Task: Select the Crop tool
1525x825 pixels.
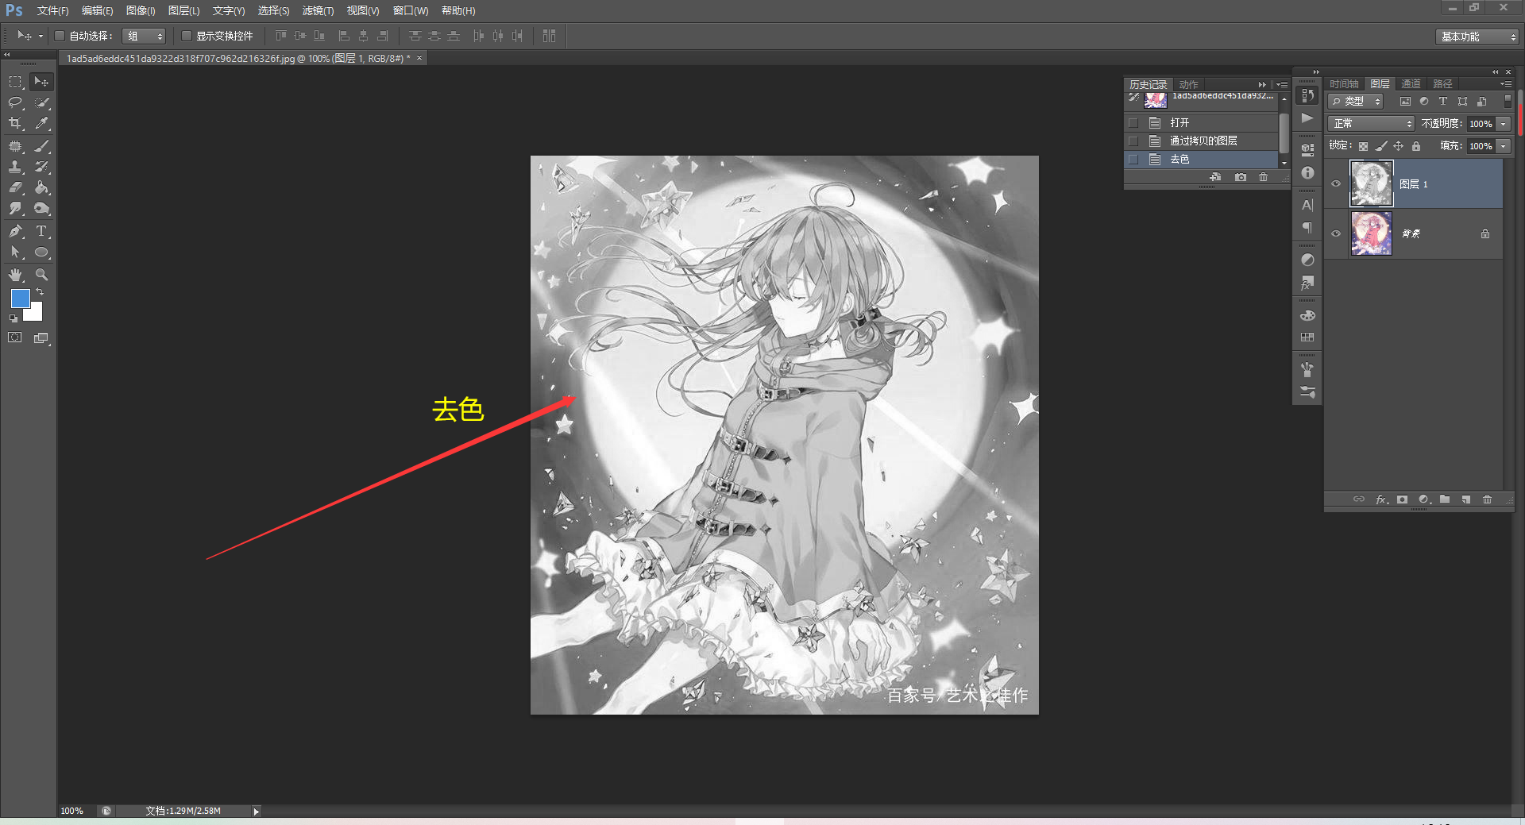Action: 15,123
